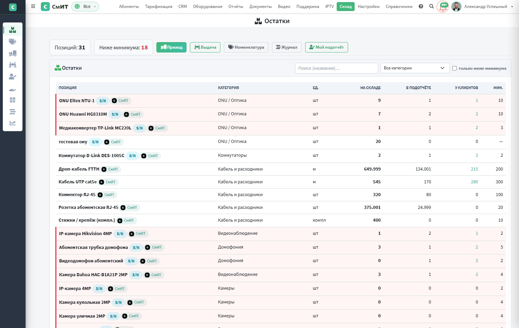The width and height of the screenshot is (519, 328).
Task: Focus the 'Поиск (название)' search field
Action: click(336, 68)
